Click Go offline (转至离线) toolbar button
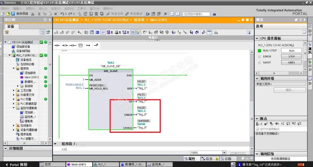Screen dimensions: 313x167 (134, 14)
